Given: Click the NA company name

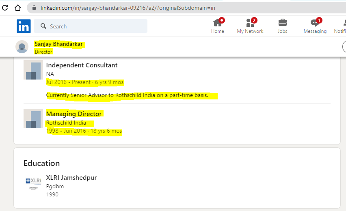Looking at the screenshot, I should click(50, 74).
